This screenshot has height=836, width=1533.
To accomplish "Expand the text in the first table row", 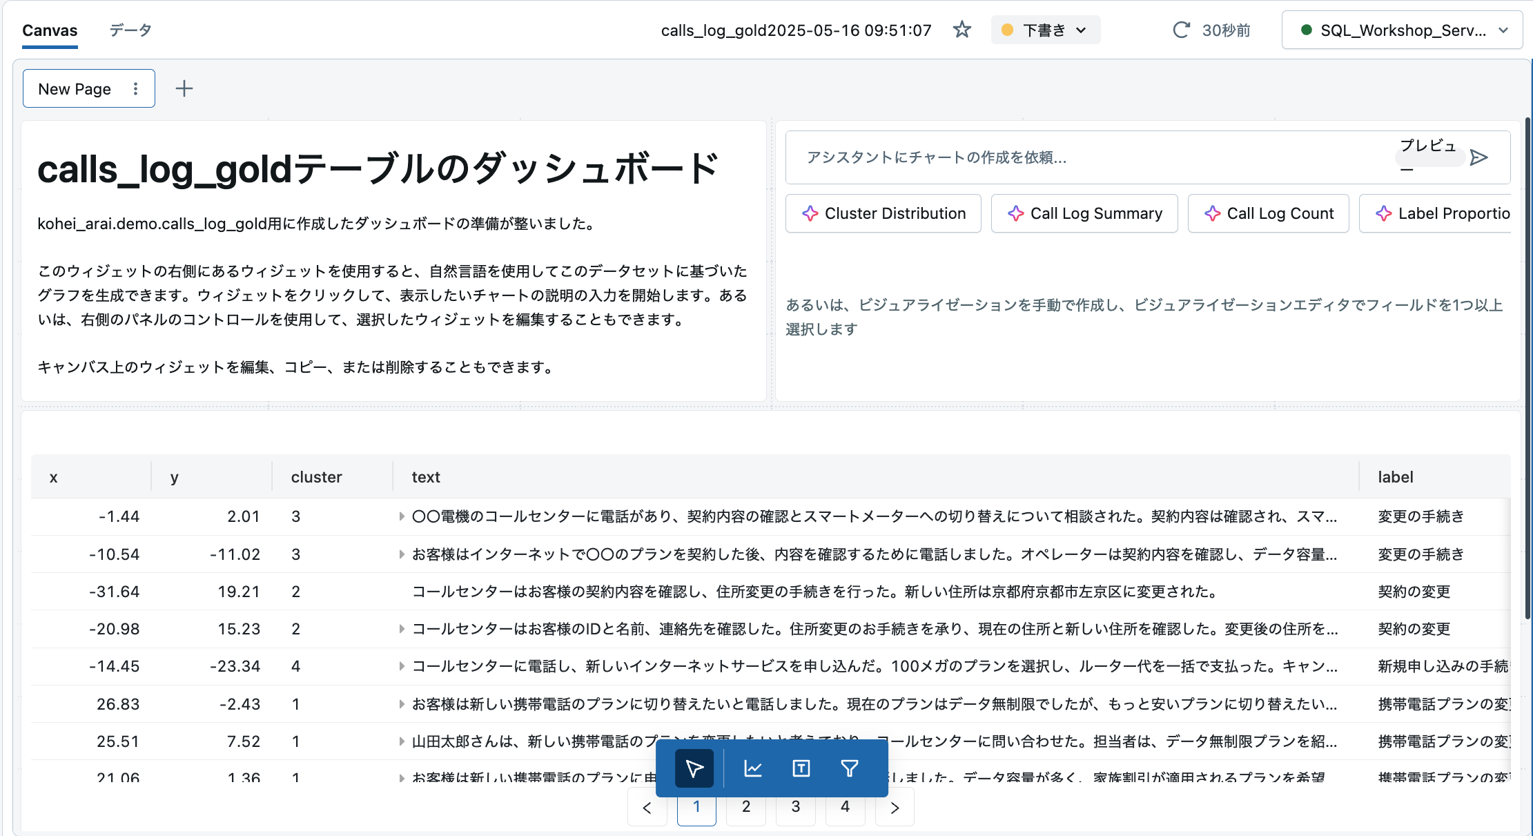I will (402, 516).
